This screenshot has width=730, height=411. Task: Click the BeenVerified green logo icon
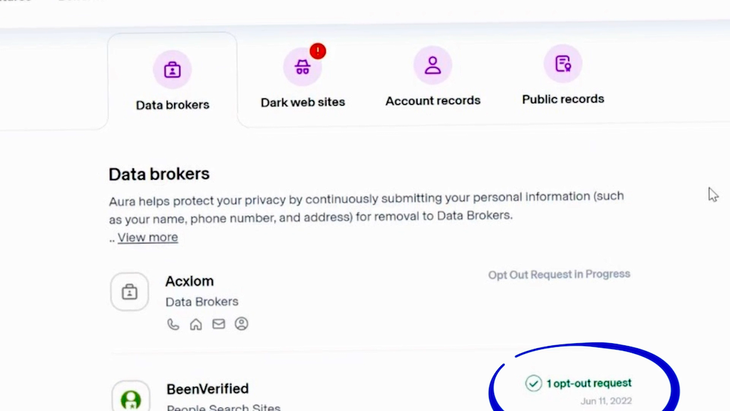[130, 398]
